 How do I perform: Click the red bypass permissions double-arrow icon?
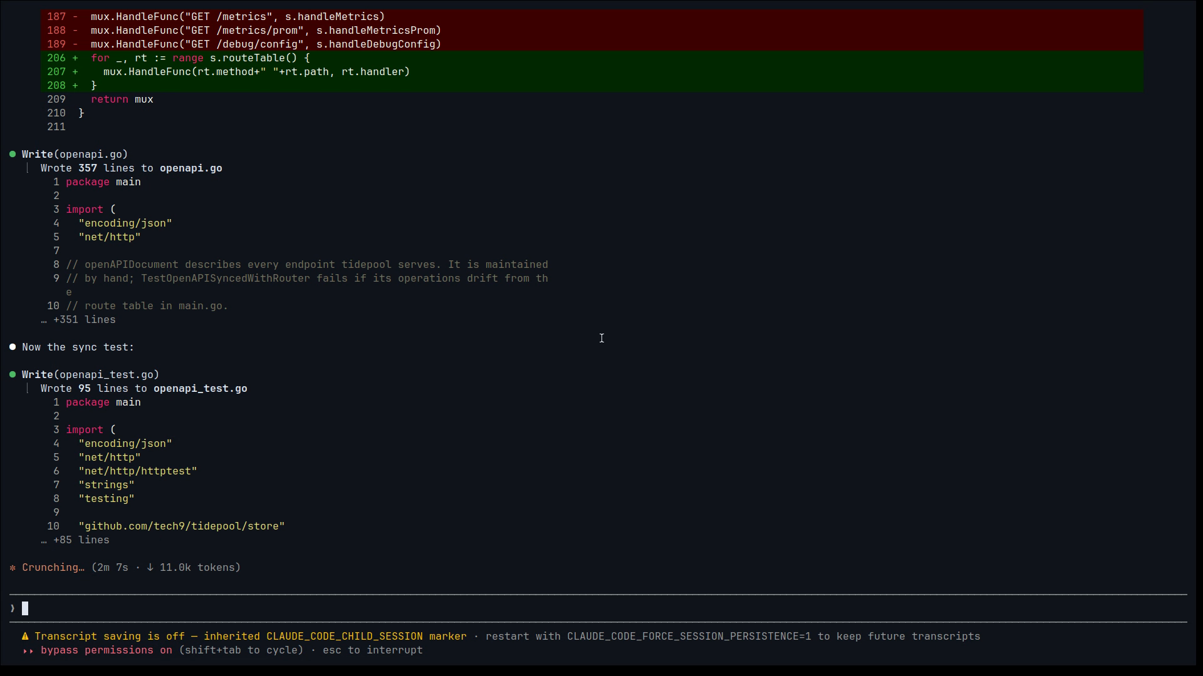coord(28,650)
